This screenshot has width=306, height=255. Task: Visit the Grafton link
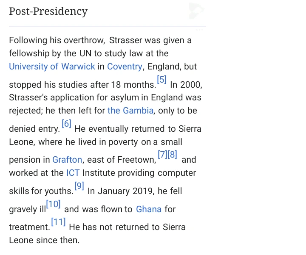click(67, 160)
